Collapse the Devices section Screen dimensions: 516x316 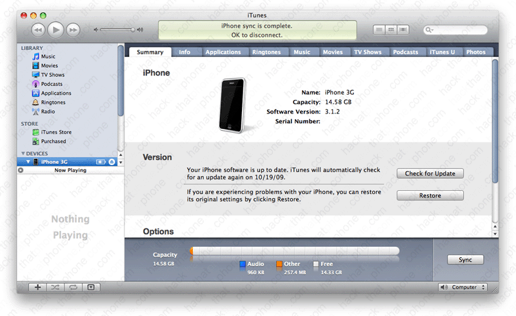23,153
